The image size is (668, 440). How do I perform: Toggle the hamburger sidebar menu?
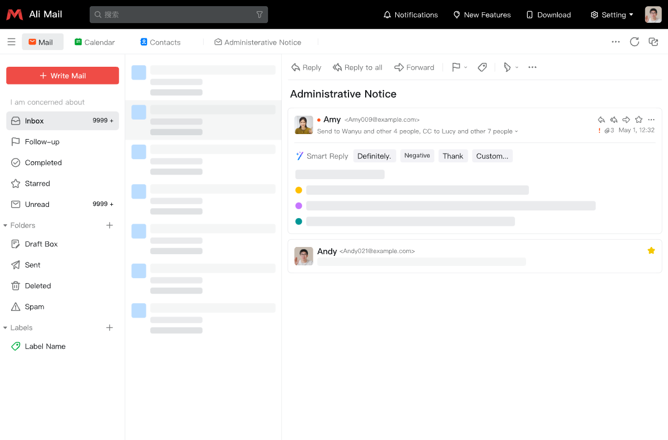[x=11, y=42]
